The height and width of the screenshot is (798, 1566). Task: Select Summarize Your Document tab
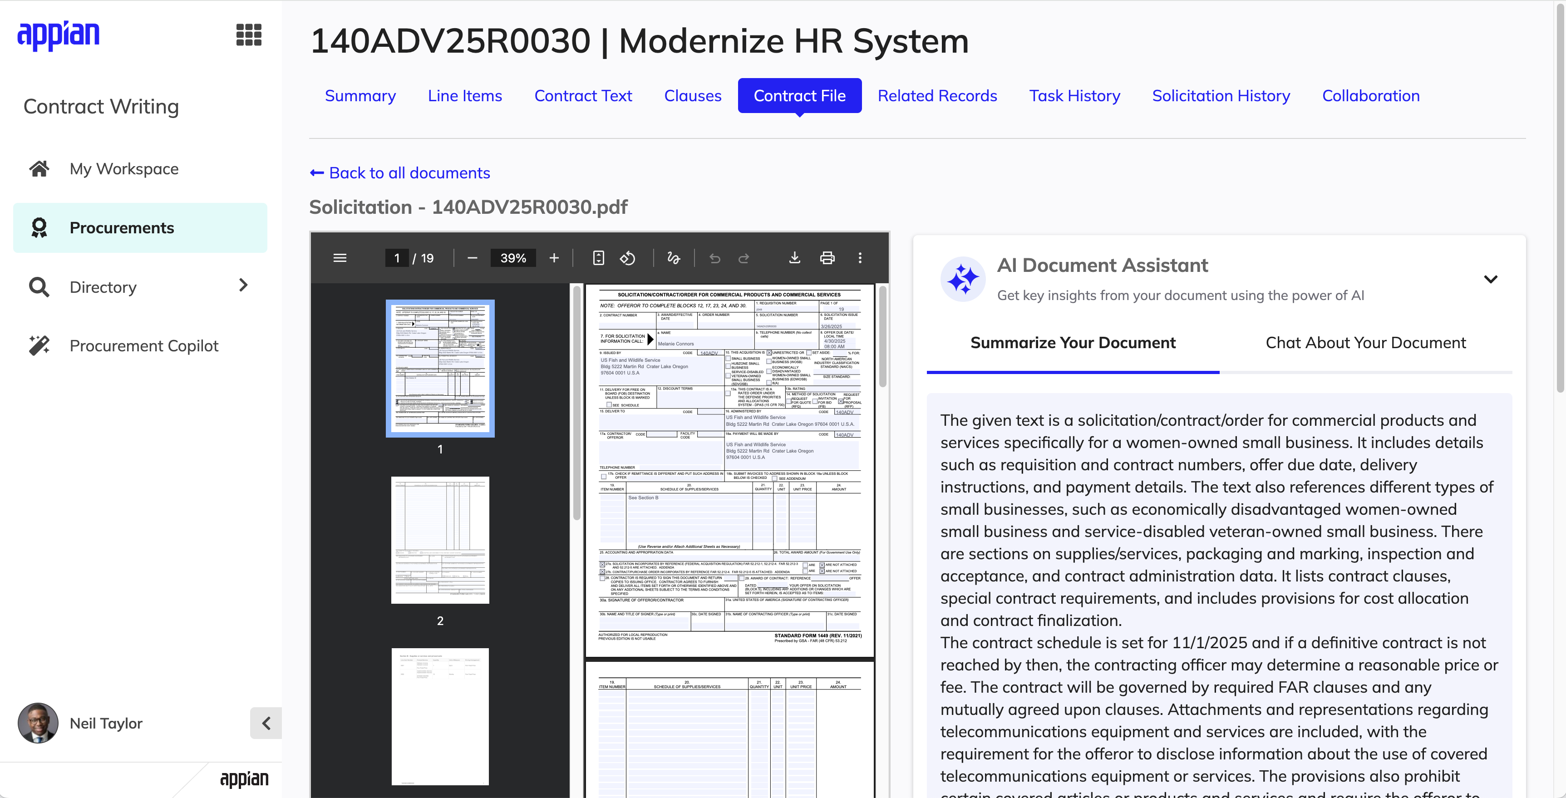point(1073,343)
